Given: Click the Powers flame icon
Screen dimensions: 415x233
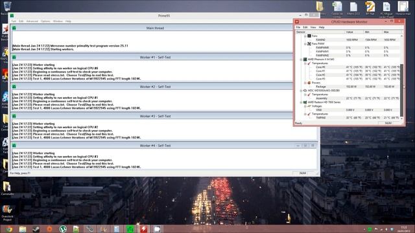Looking at the screenshot, I should pos(309,83).
